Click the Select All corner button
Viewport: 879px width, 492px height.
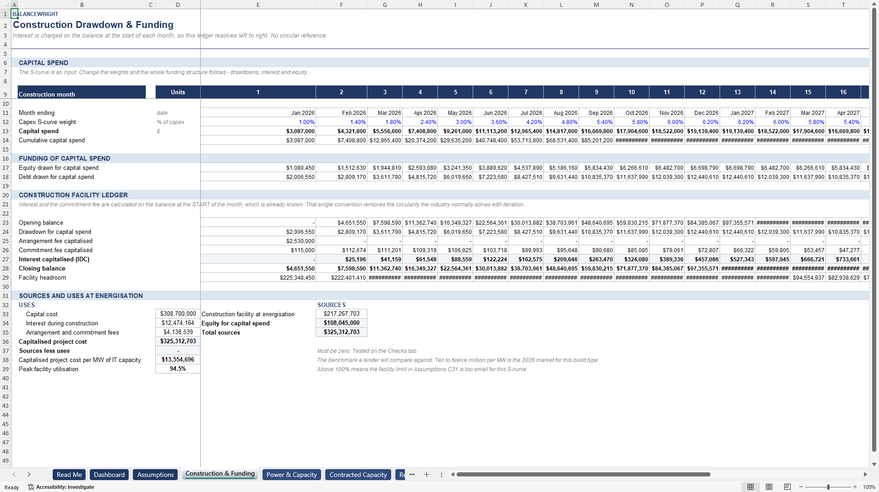tap(5, 5)
